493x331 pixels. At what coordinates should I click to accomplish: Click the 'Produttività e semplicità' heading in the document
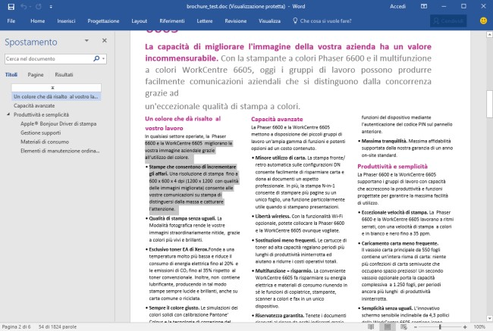[392, 167]
